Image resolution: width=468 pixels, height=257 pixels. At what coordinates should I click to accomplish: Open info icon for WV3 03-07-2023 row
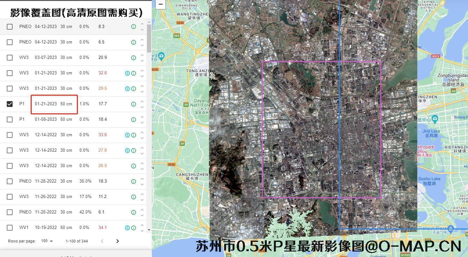coord(133,58)
